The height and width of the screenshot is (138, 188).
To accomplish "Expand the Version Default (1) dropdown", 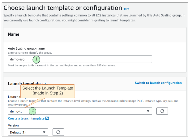I will click(x=28, y=132).
